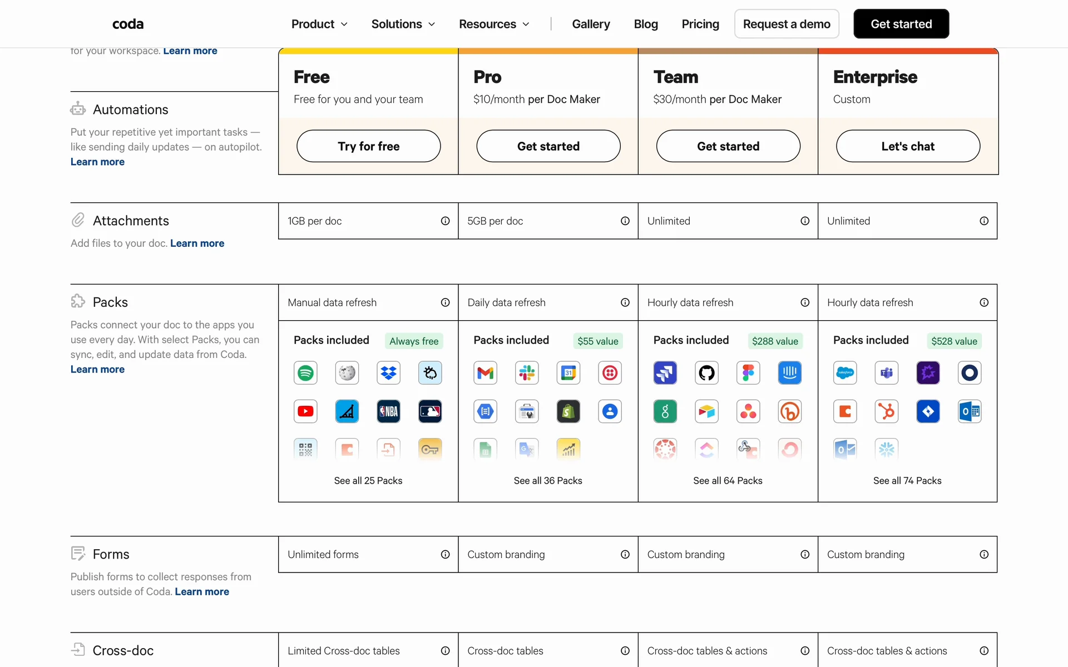Viewport: 1068px width, 667px height.
Task: Click the HubSpot pack icon
Action: pos(886,411)
